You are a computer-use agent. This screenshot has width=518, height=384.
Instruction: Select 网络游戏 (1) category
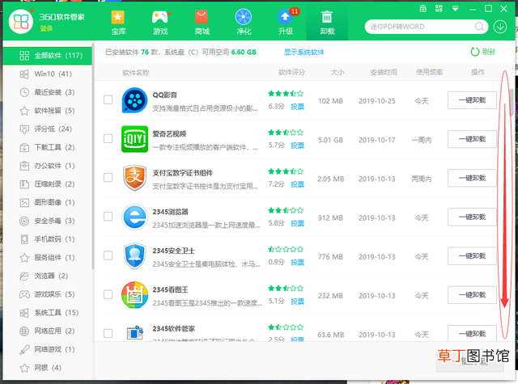(x=47, y=349)
